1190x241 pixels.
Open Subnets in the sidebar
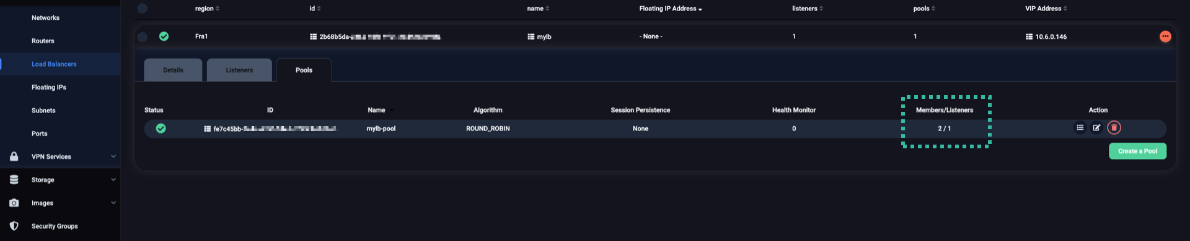[43, 111]
